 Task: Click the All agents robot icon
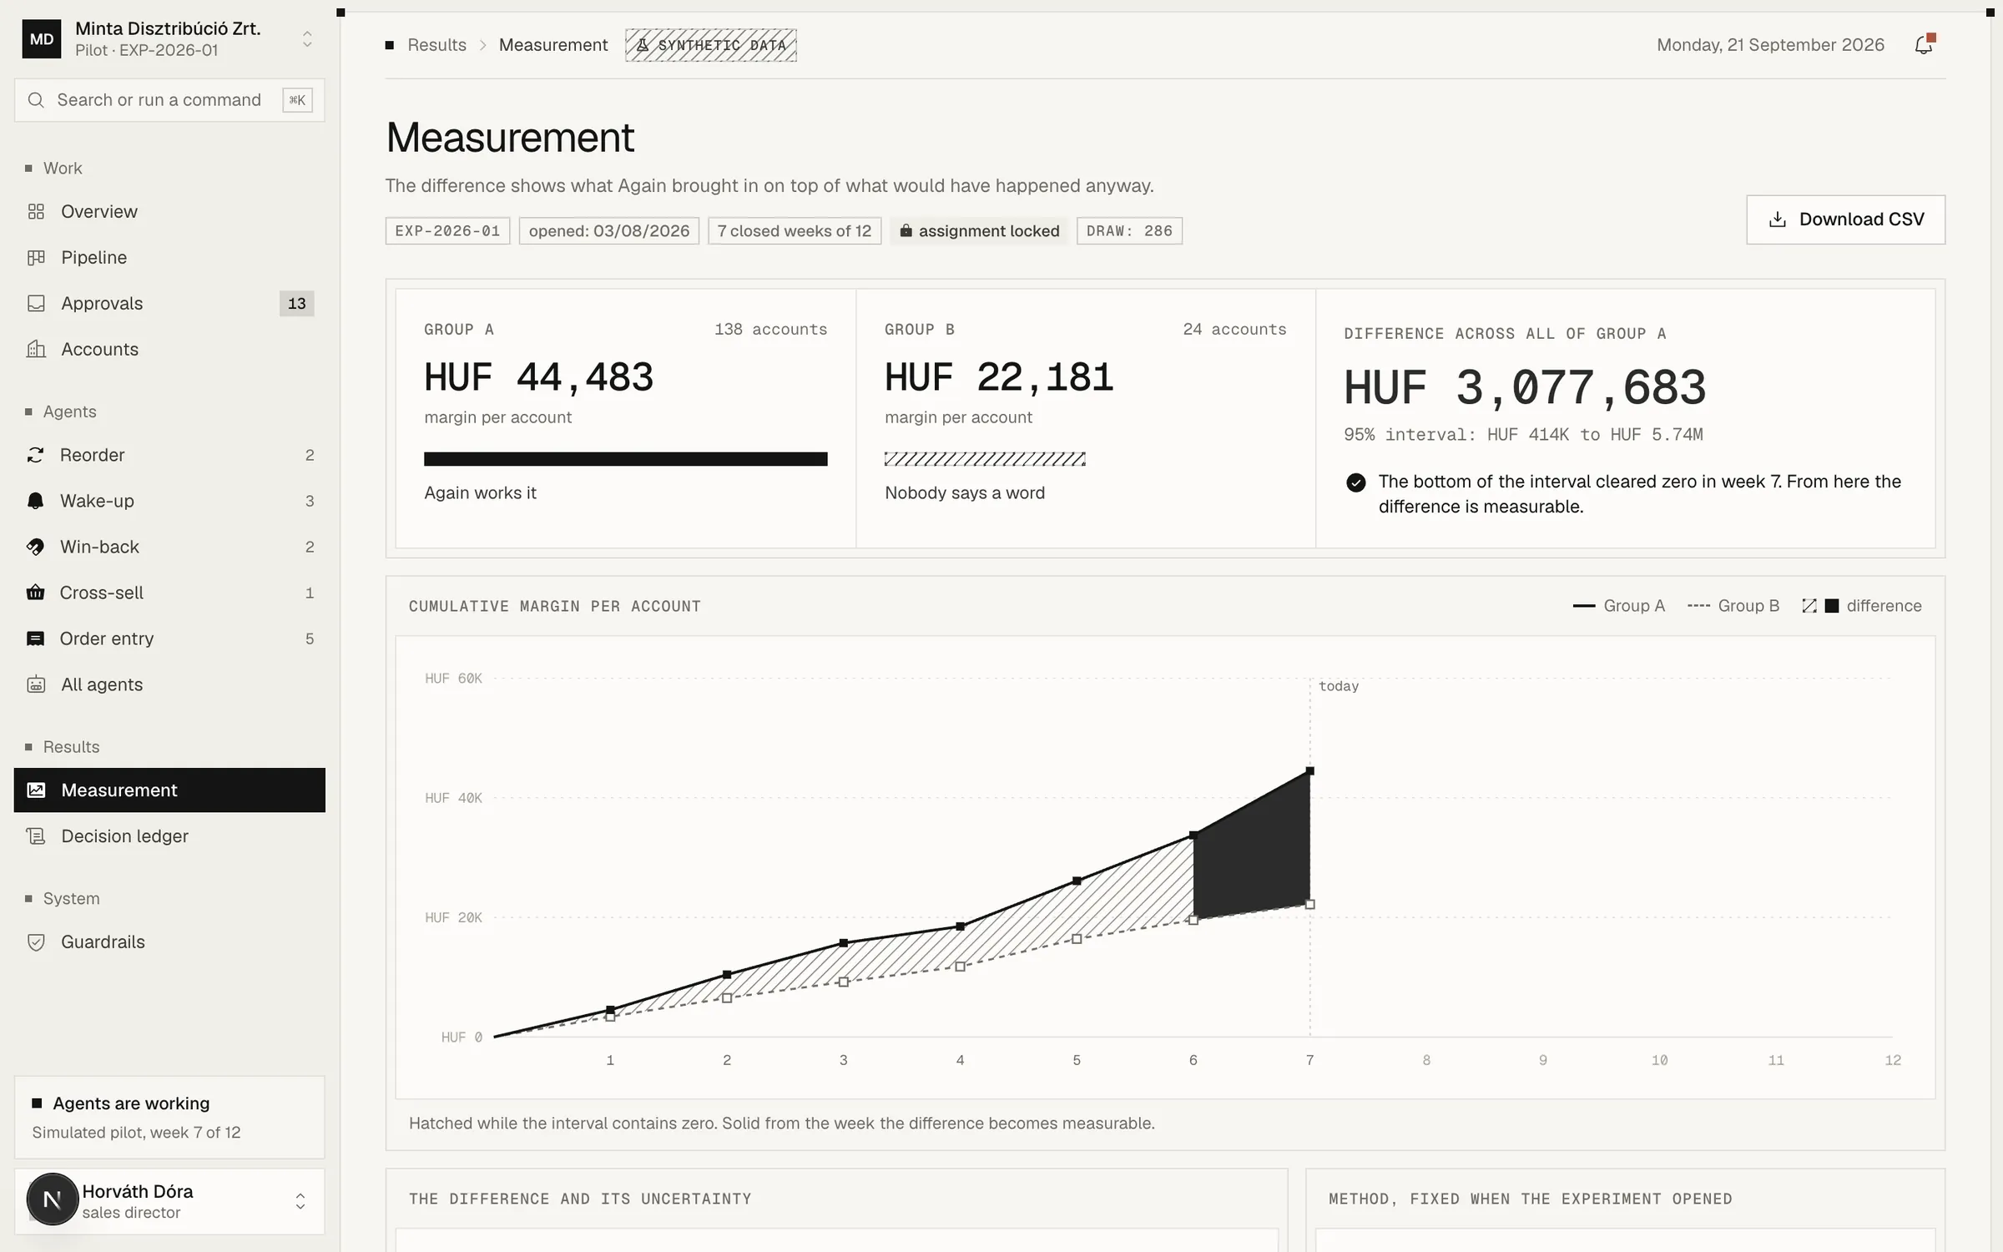pos(36,684)
